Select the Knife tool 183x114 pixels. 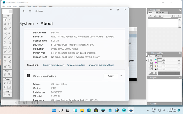[x=9, y=52]
